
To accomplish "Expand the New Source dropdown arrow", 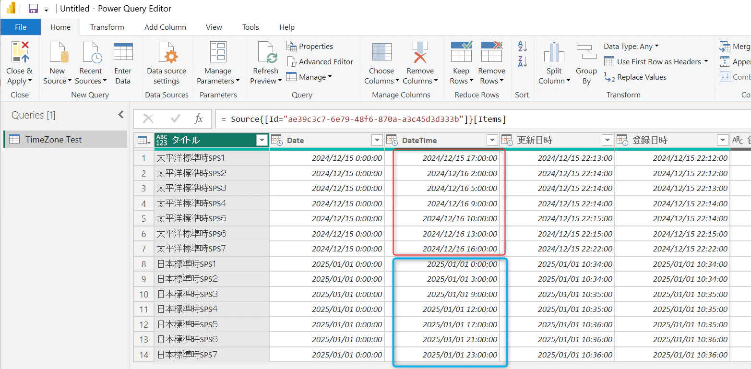I will point(70,81).
